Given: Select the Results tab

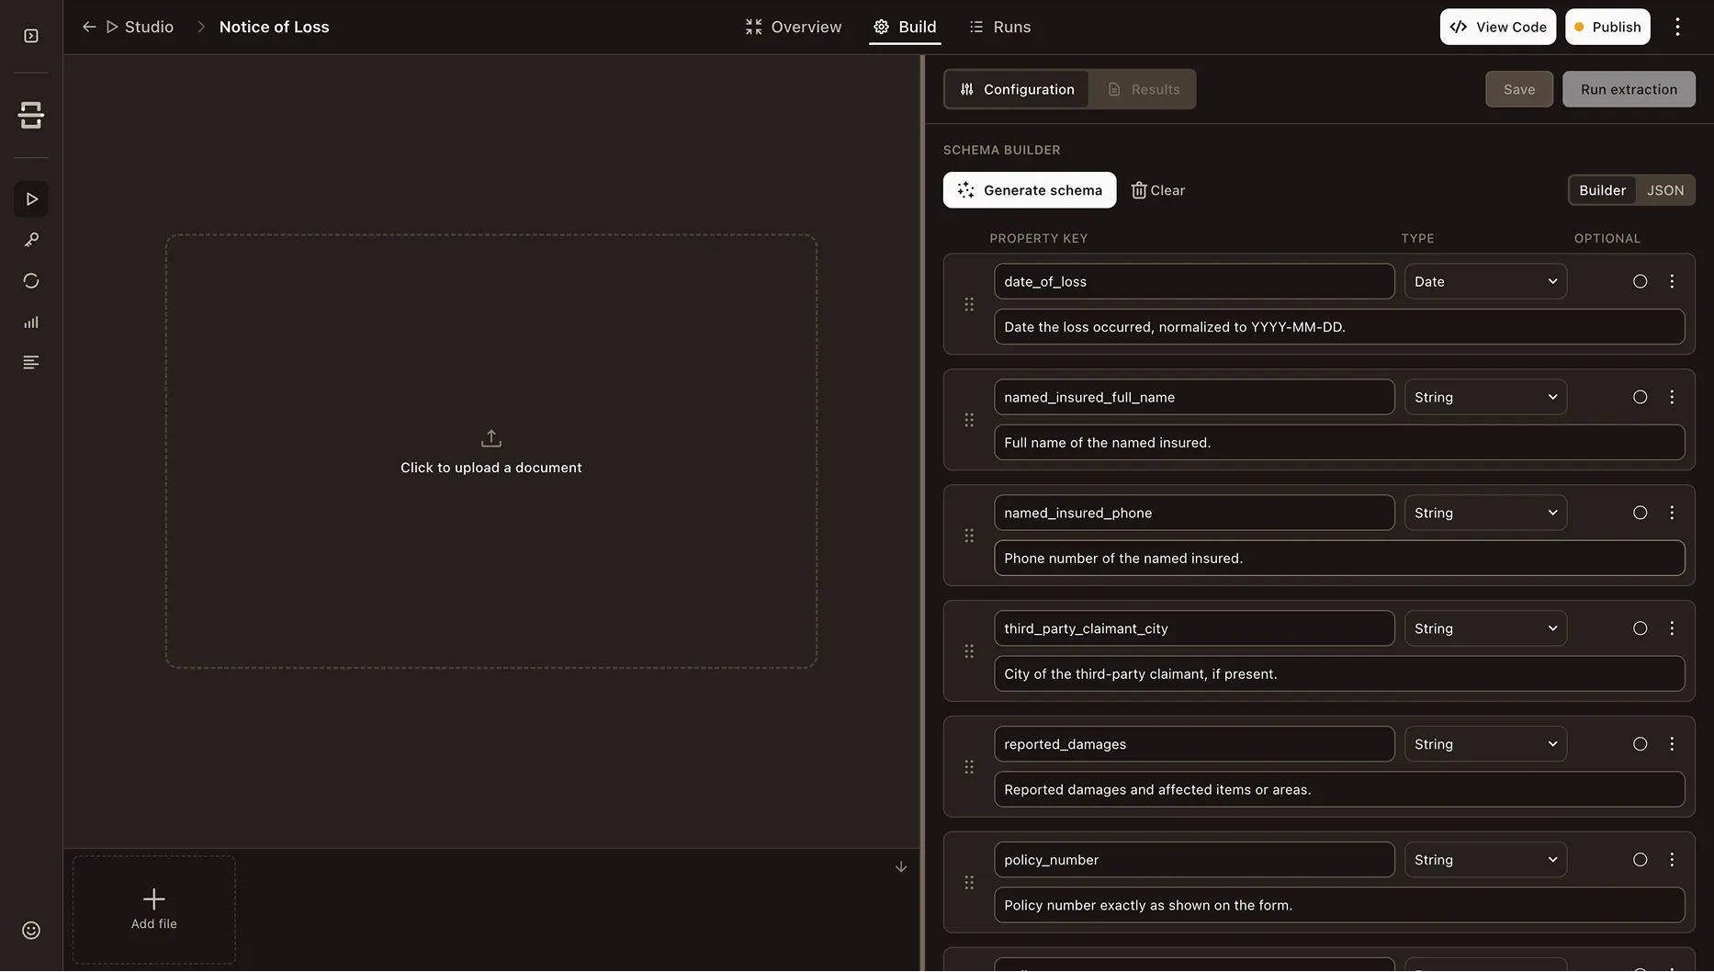Looking at the screenshot, I should [x=1144, y=89].
